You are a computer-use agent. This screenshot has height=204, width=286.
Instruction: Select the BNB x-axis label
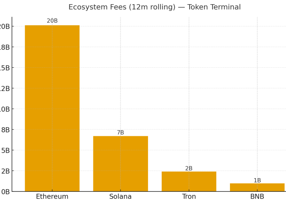pyautogui.click(x=257, y=197)
